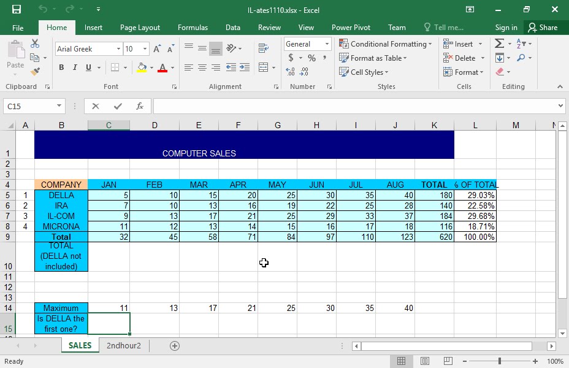
Task: Increase decimal places
Action: pyautogui.click(x=290, y=72)
